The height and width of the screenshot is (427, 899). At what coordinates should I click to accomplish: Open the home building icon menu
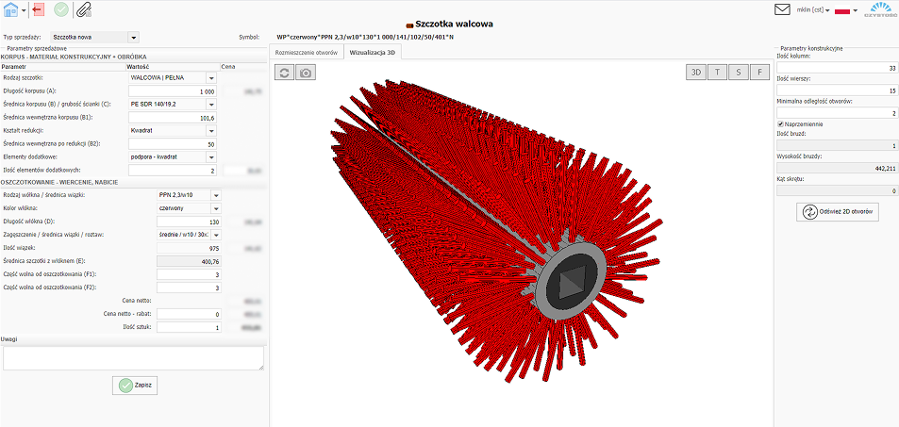click(x=11, y=9)
